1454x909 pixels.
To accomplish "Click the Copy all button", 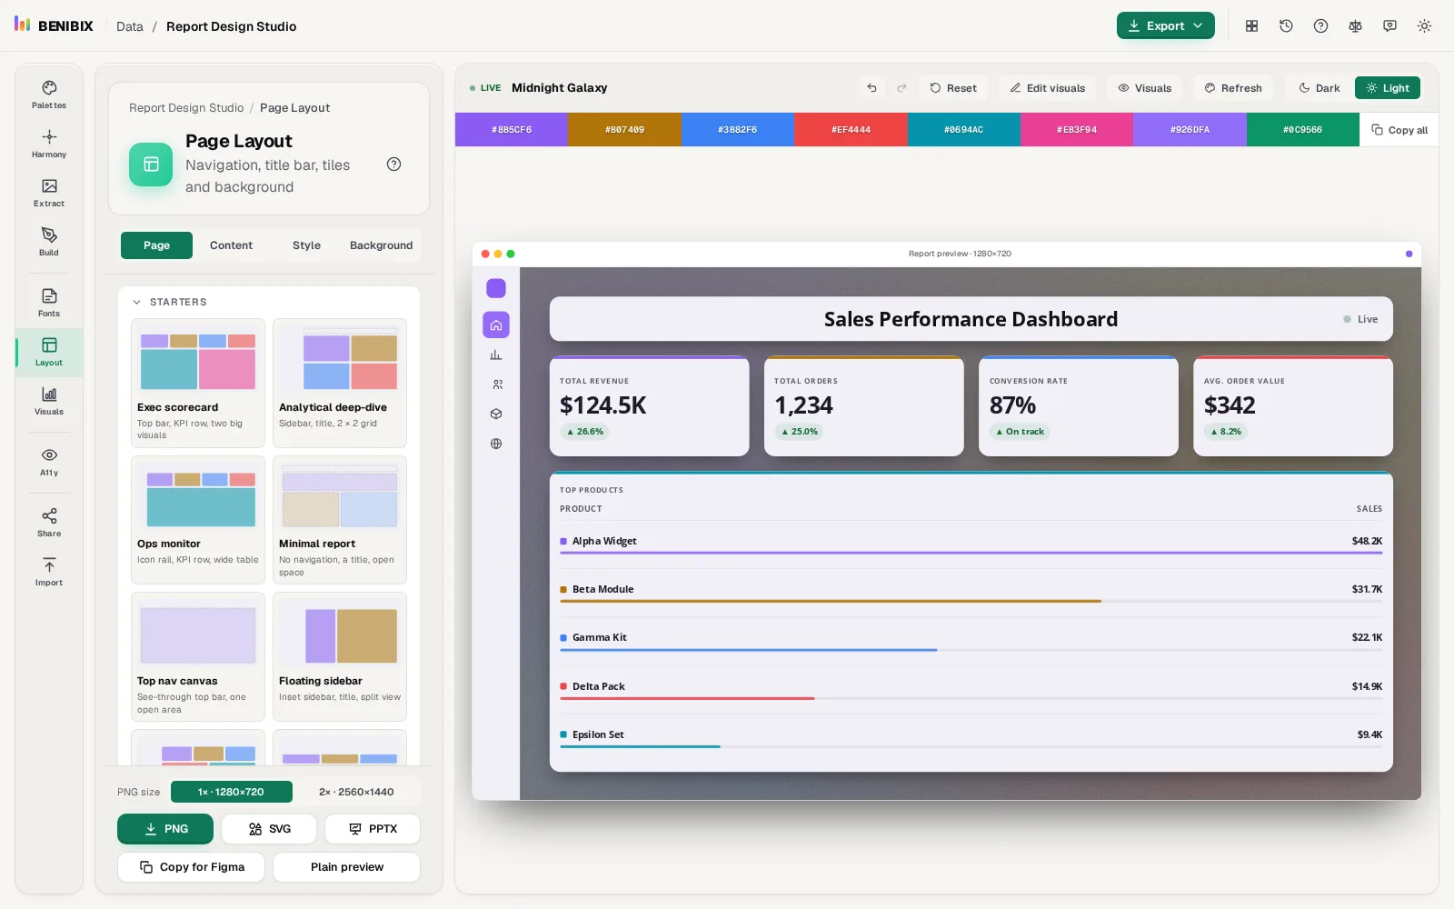I will (1399, 130).
